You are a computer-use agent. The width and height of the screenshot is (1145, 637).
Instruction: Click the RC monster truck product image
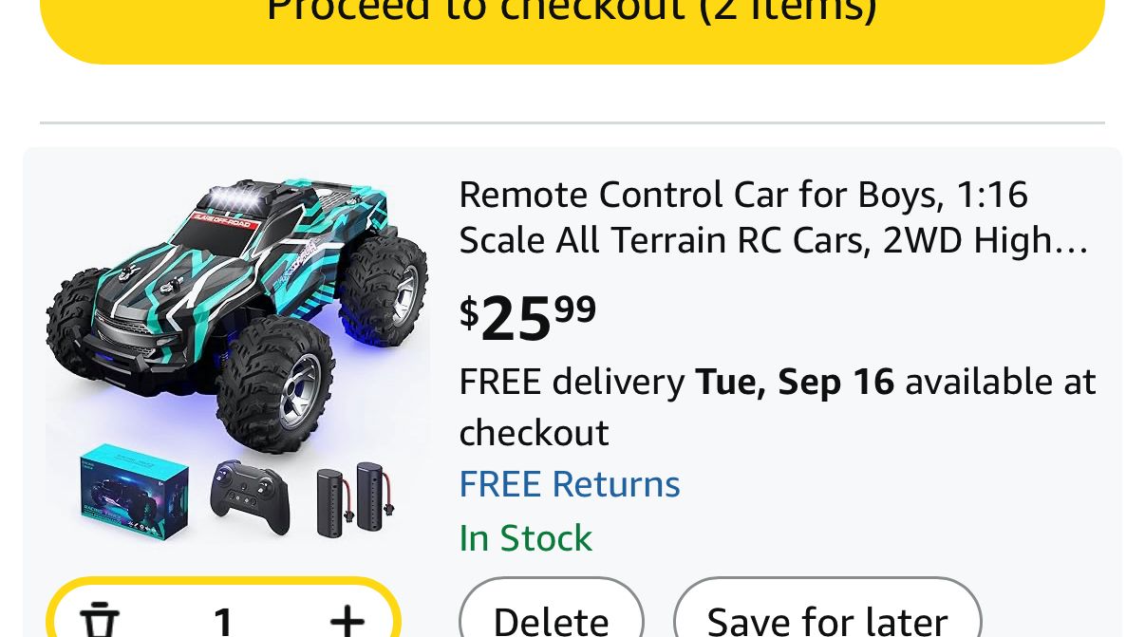coord(237,313)
